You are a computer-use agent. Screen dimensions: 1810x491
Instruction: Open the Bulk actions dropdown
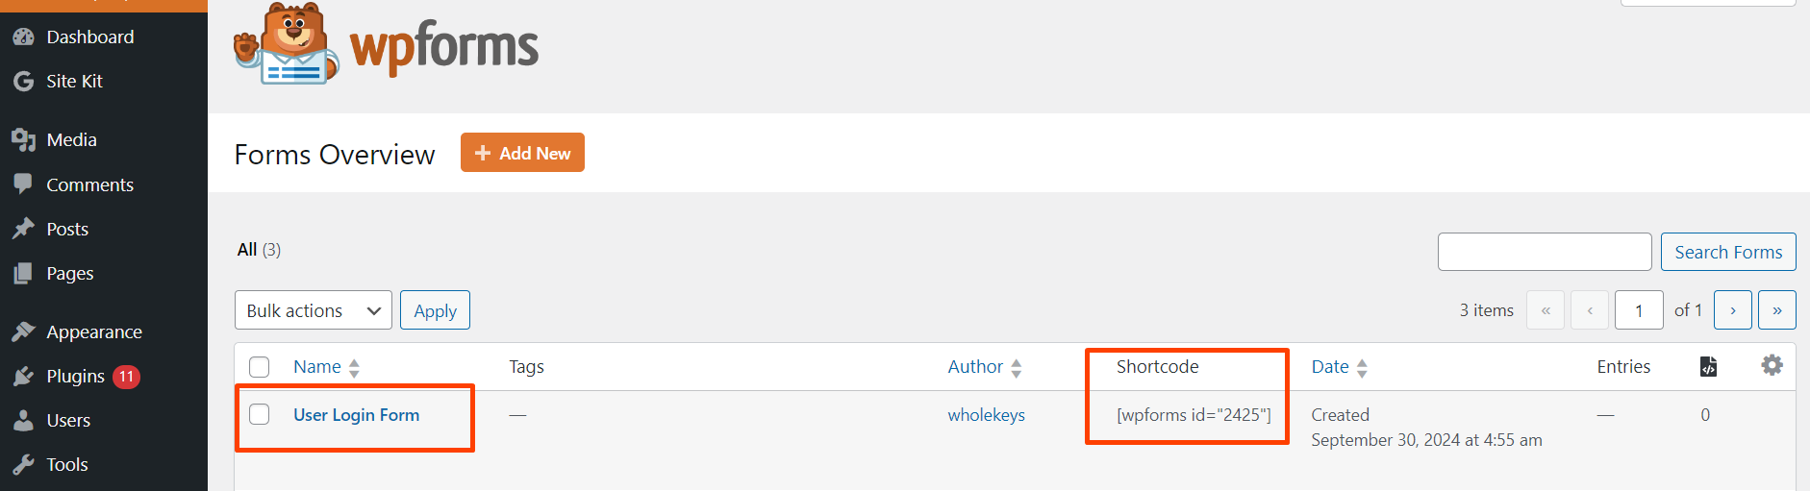(x=314, y=310)
